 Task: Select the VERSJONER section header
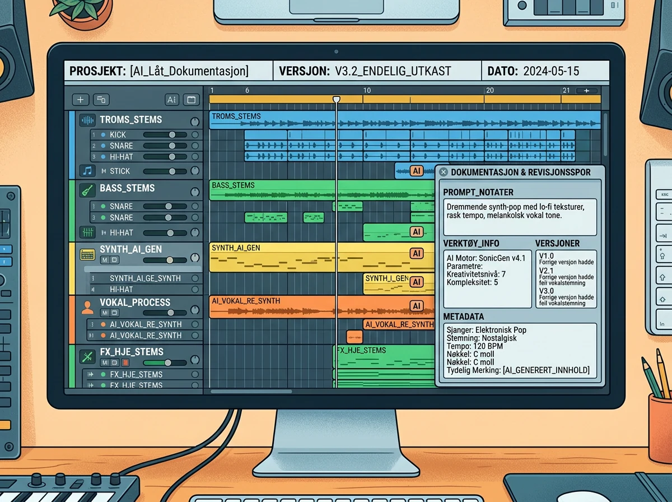pyautogui.click(x=557, y=244)
